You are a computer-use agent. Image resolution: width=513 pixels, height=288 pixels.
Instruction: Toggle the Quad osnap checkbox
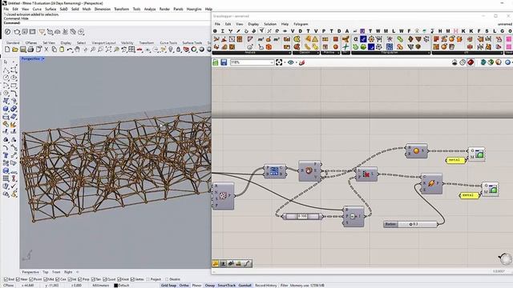click(x=105, y=279)
